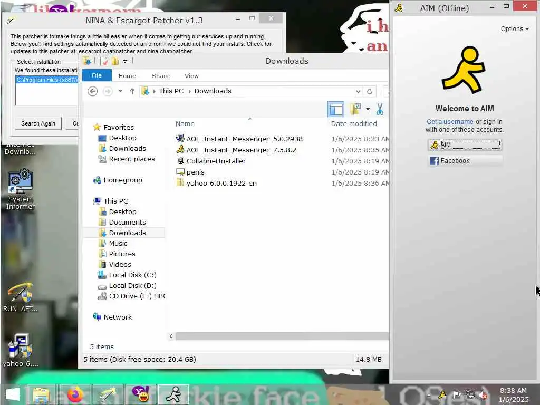
Task: Select the yahoo-6... desktop installer icon
Action: pos(21,350)
